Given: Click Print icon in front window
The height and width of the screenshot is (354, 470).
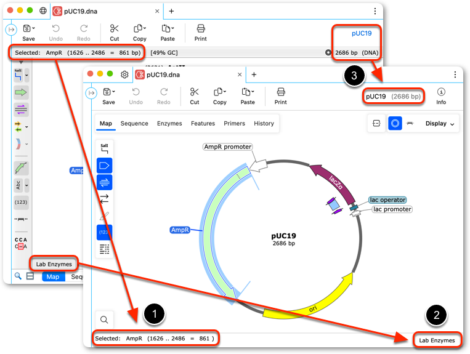Looking at the screenshot, I should 281,92.
